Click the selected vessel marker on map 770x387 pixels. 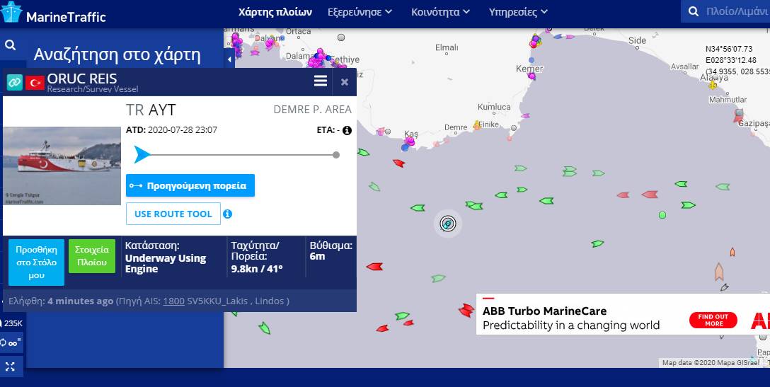point(447,224)
